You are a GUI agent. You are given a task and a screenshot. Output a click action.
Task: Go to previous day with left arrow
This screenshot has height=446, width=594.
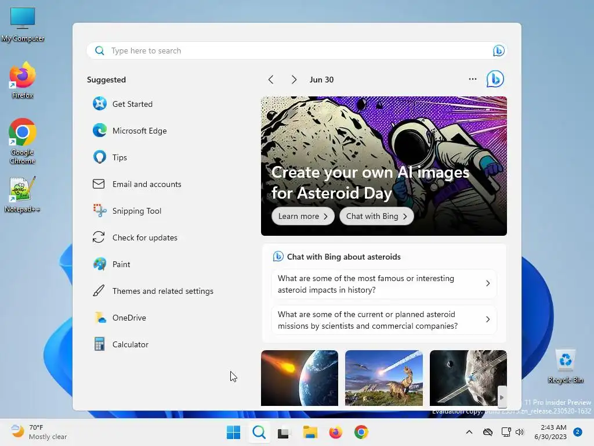(270, 80)
